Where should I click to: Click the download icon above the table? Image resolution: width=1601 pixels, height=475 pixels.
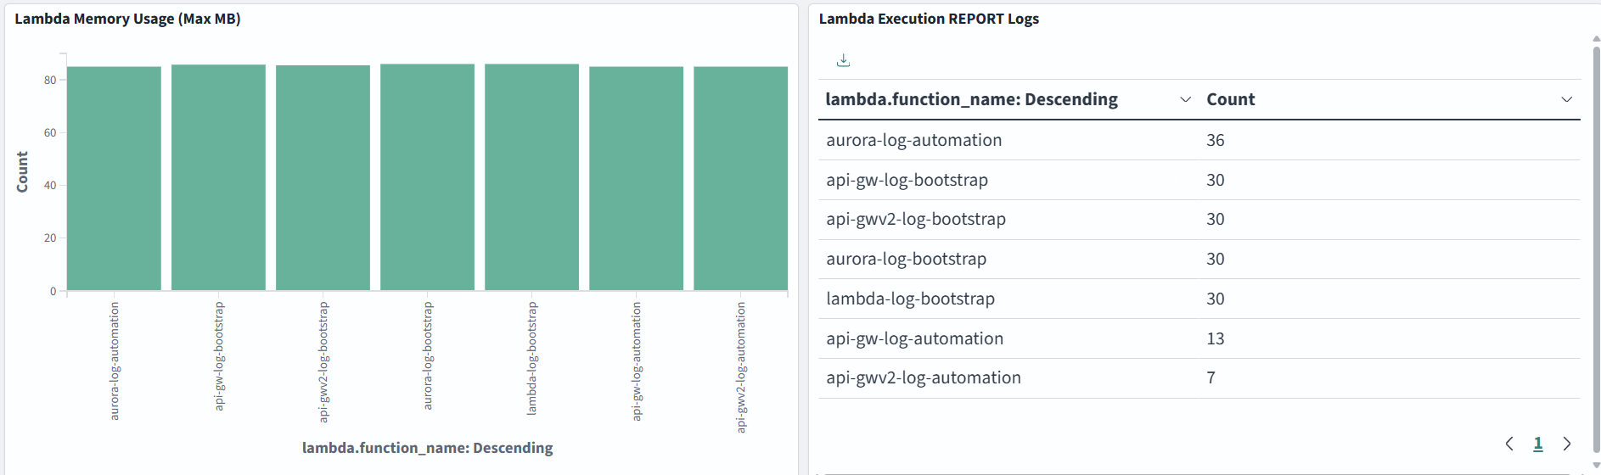pyautogui.click(x=843, y=60)
